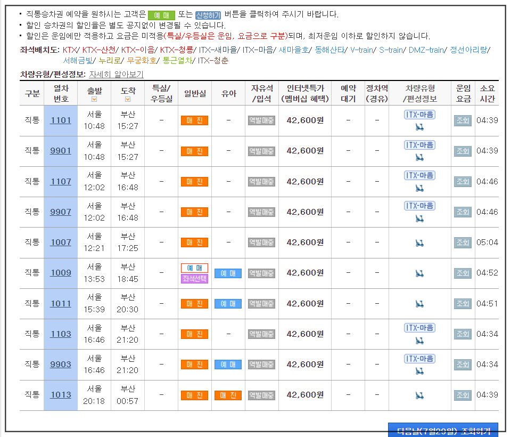Image resolution: width=511 pixels, height=437 pixels.
Task: Click the wheelchair seat icon for train 1007
Action: (x=419, y=243)
